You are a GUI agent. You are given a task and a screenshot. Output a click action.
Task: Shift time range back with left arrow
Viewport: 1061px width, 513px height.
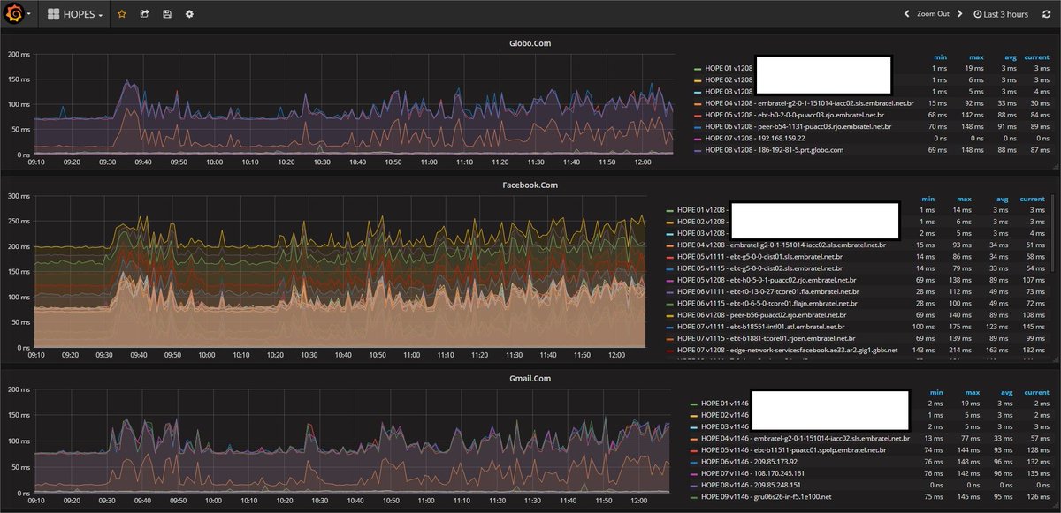905,13
